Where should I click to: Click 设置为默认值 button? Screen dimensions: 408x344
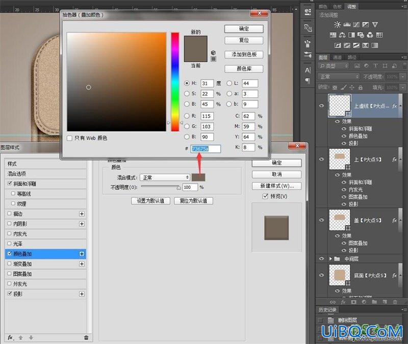click(150, 201)
